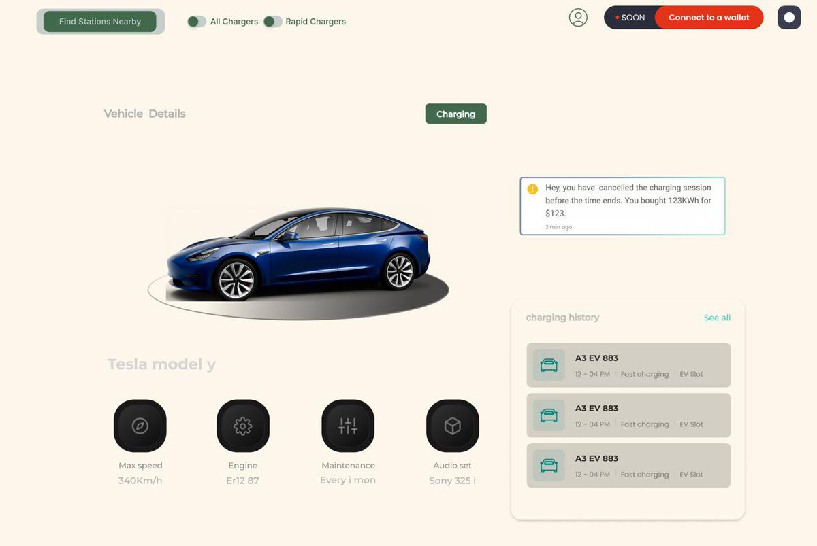Viewport: 817px width, 546px height.
Task: Open See all charging history link
Action: coord(717,318)
